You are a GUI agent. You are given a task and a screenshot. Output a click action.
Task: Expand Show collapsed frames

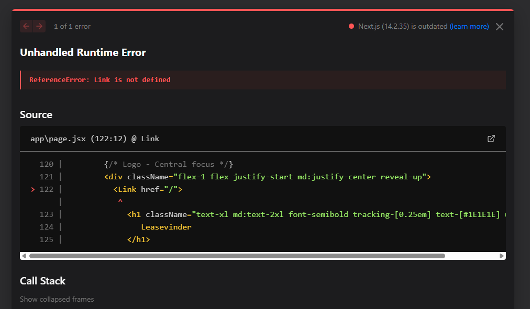click(x=57, y=300)
